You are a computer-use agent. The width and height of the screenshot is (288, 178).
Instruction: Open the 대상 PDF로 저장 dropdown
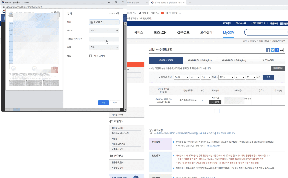pos(104,22)
